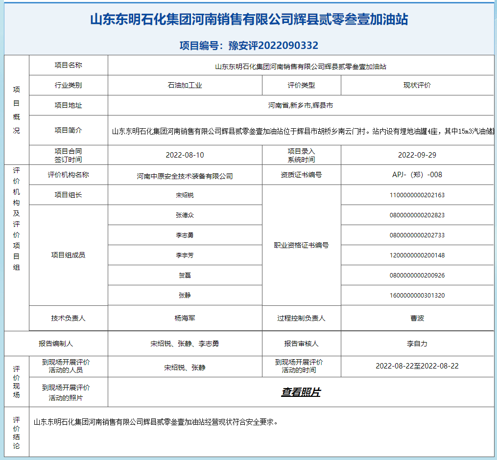Viewport: 497px width, 460px height.
Task: Open the 查看照片 photo link
Action: coord(301,392)
